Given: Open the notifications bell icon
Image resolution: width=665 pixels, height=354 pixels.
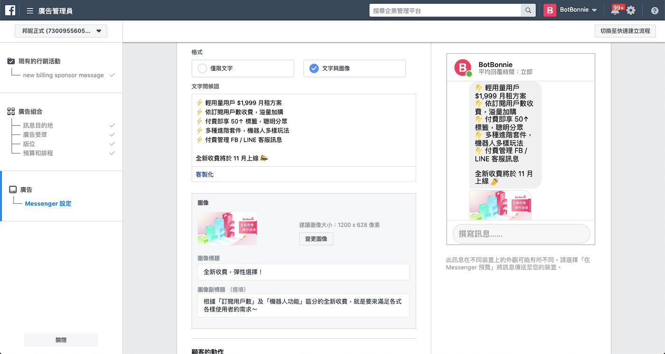Looking at the screenshot, I should 615,10.
